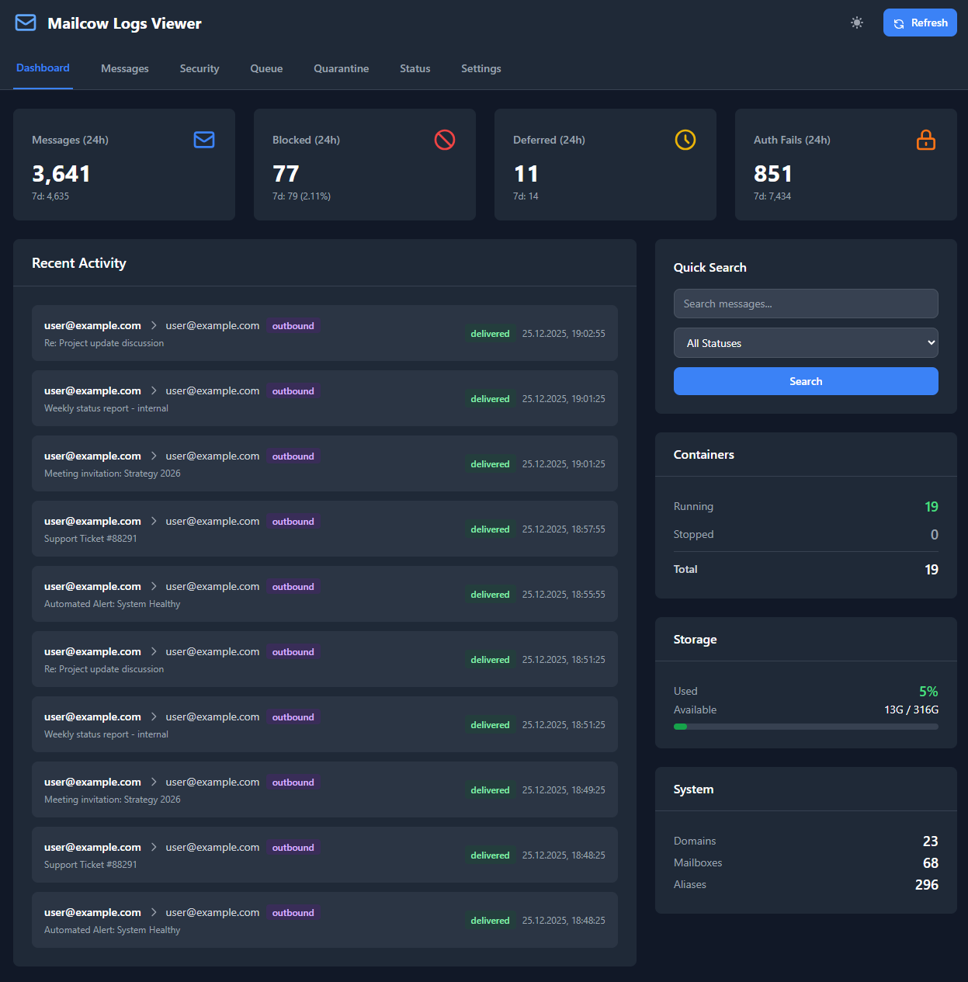Toggle light theme with sun icon
Viewport: 968px width, 982px height.
tap(857, 23)
